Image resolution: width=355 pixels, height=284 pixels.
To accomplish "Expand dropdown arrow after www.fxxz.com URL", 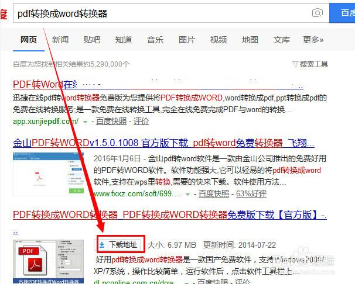I will (187, 195).
